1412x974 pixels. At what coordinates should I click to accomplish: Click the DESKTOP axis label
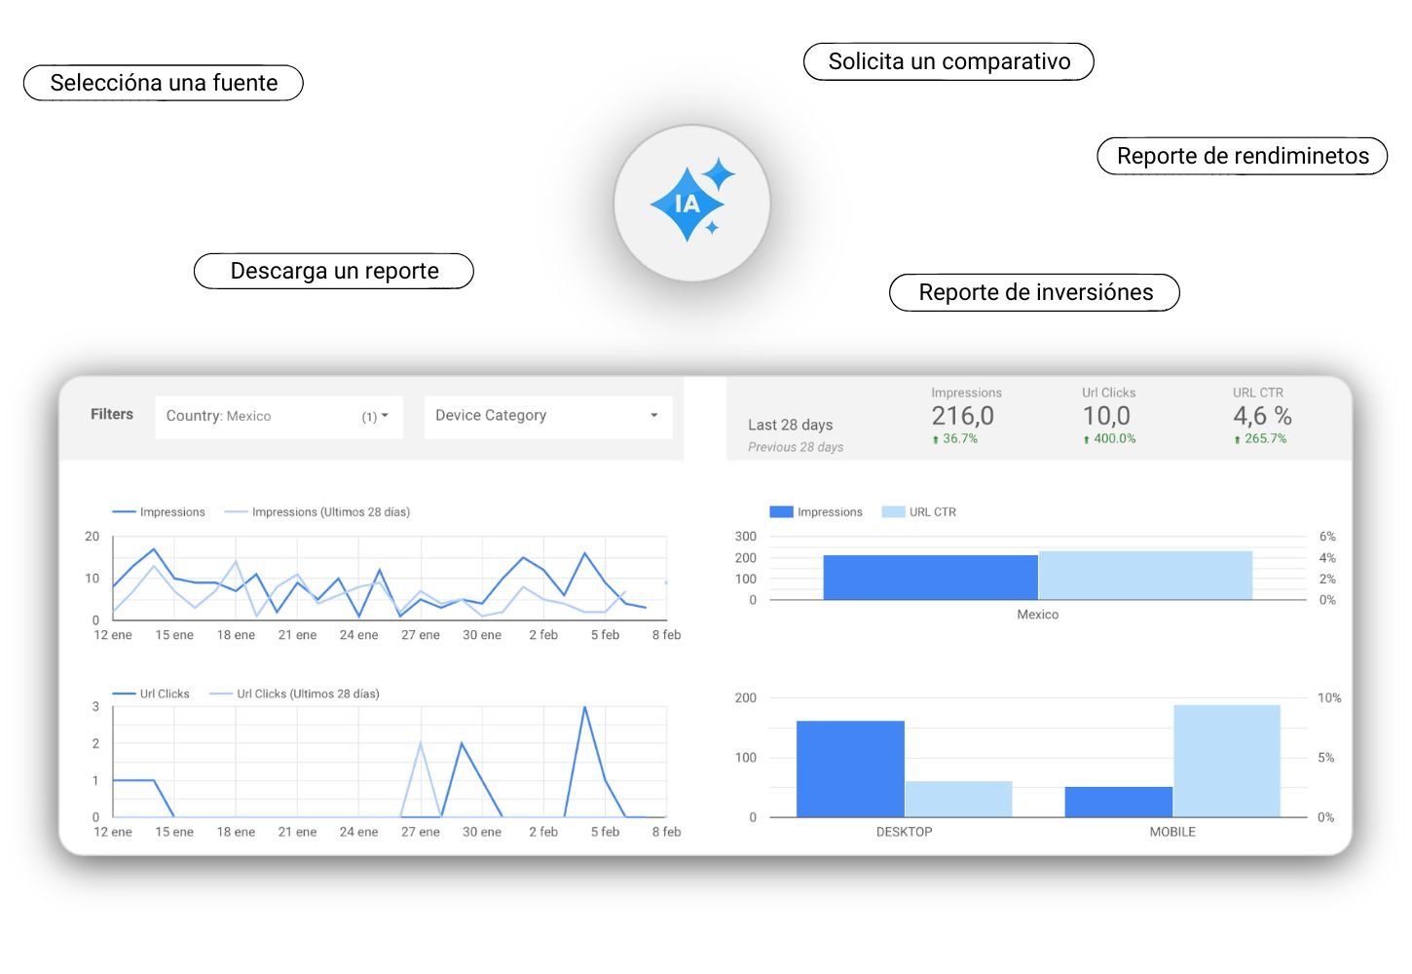click(x=904, y=832)
